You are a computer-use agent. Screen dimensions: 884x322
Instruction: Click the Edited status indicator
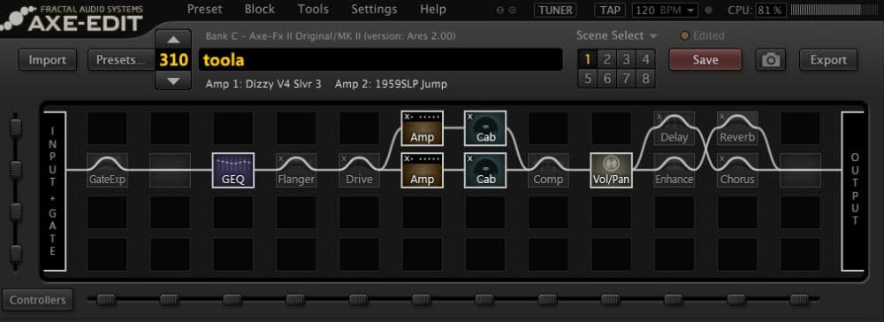point(703,35)
